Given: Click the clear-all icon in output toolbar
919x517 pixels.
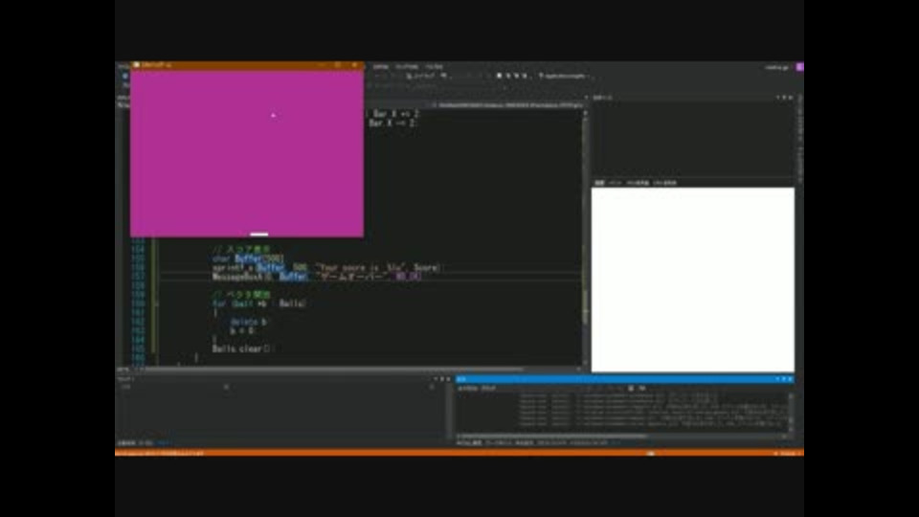Looking at the screenshot, I should click(x=631, y=388).
